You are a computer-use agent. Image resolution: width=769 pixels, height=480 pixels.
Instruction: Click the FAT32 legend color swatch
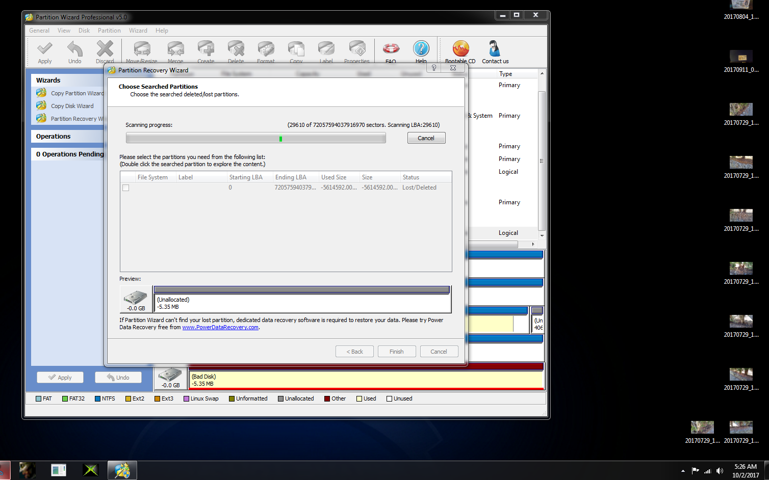coord(65,399)
